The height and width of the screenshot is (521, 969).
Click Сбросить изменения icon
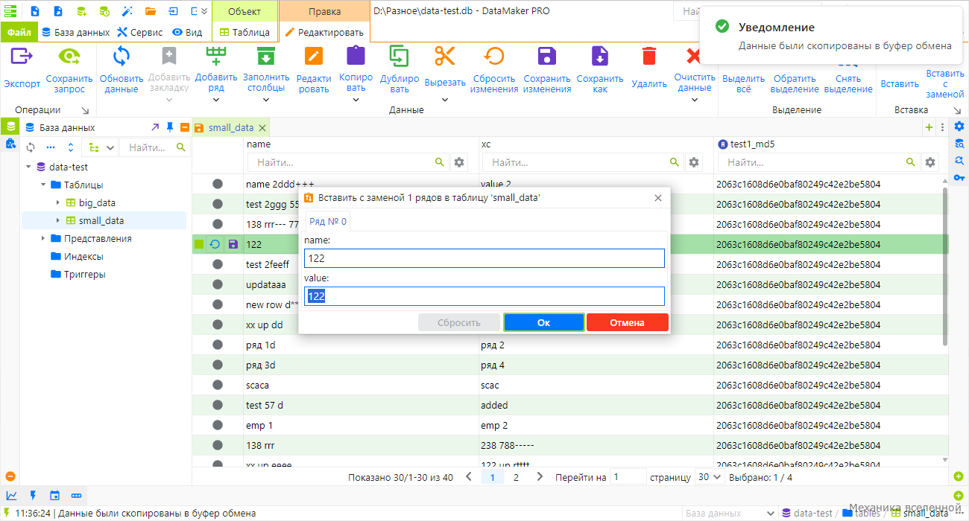click(x=494, y=57)
